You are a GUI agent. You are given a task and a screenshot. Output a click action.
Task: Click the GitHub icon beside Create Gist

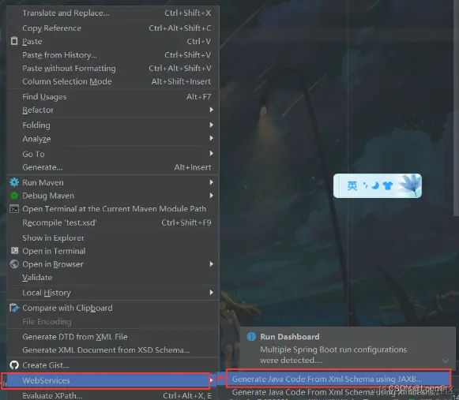point(14,365)
